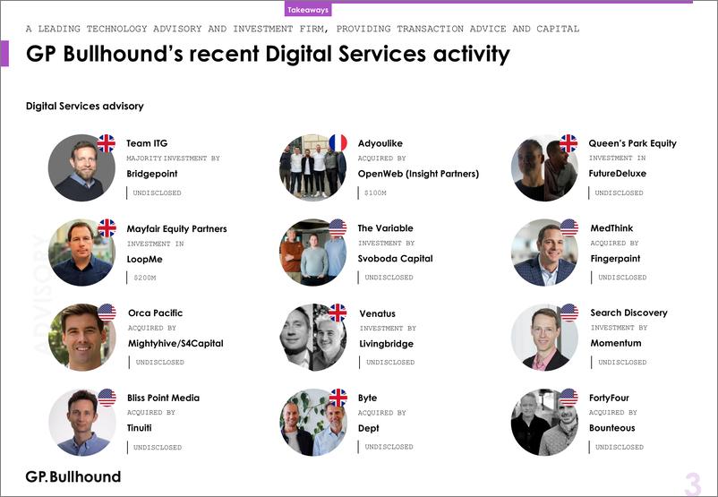Open the FortyFour duo photo
Screen dimensions: 718x497
point(544,423)
